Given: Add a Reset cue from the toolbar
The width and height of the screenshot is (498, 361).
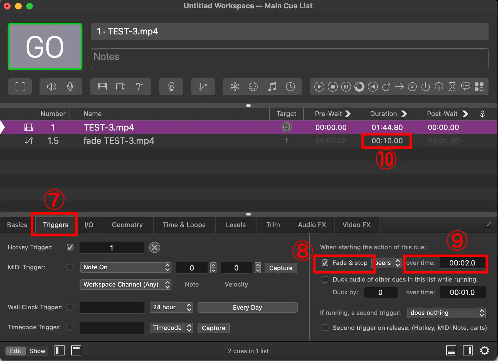Looking at the screenshot, I should pyautogui.click(x=373, y=87).
